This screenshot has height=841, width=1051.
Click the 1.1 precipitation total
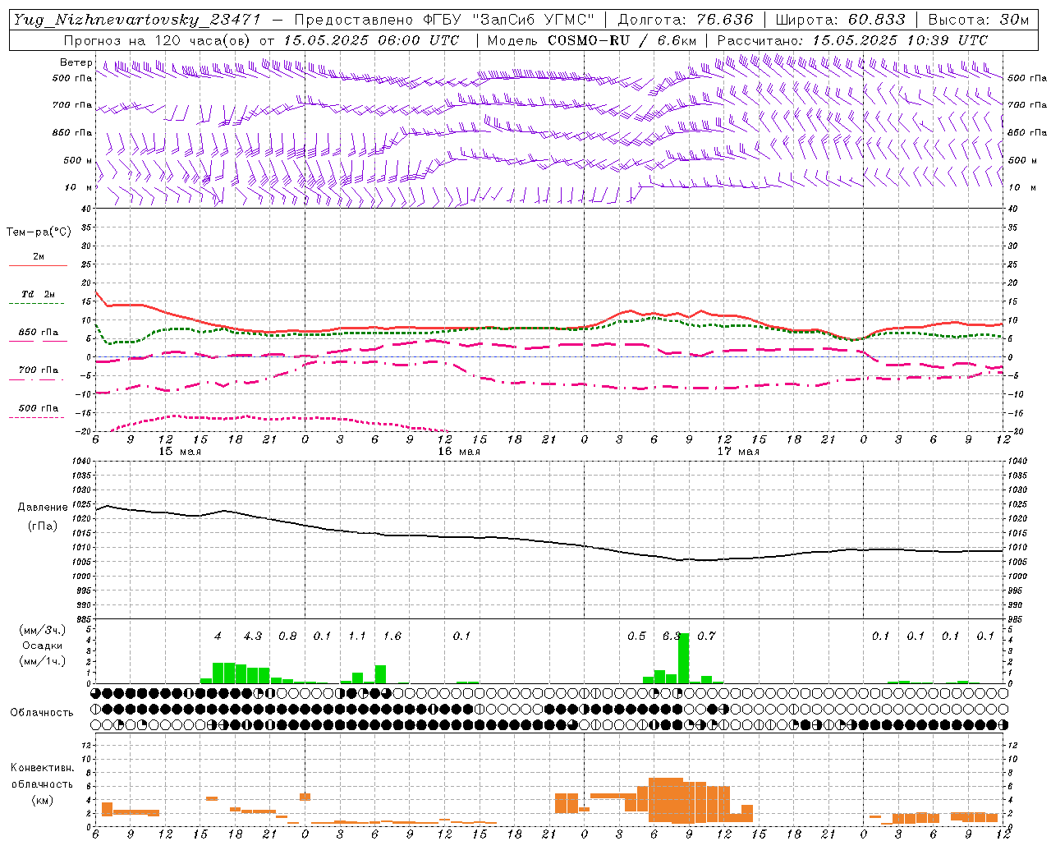click(357, 636)
